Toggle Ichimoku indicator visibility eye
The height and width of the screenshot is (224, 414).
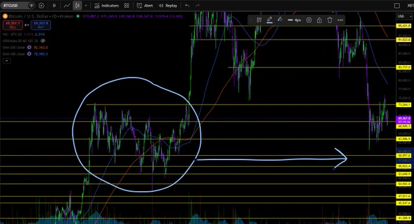43,41
